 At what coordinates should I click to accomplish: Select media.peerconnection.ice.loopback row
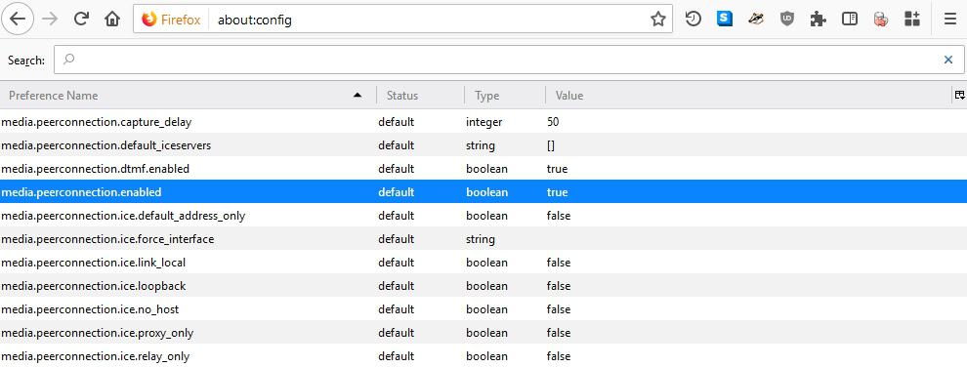click(x=483, y=286)
